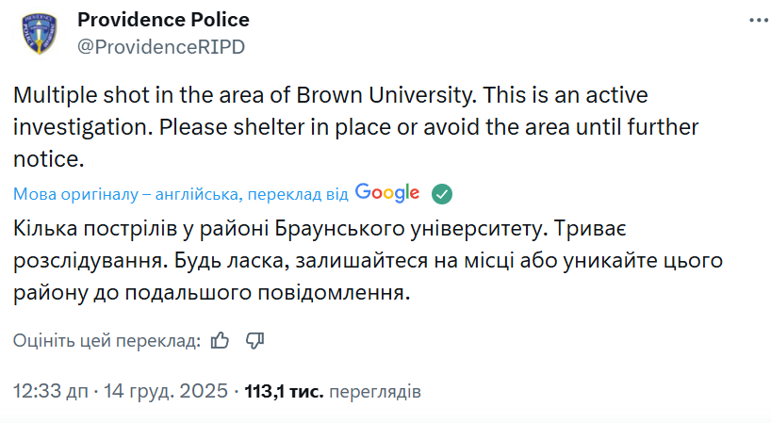Click the "Оцініть цей переклад:" label

107,340
